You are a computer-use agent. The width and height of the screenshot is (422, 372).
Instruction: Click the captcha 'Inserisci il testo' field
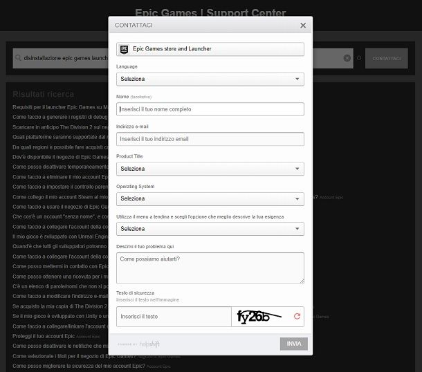pyautogui.click(x=174, y=317)
